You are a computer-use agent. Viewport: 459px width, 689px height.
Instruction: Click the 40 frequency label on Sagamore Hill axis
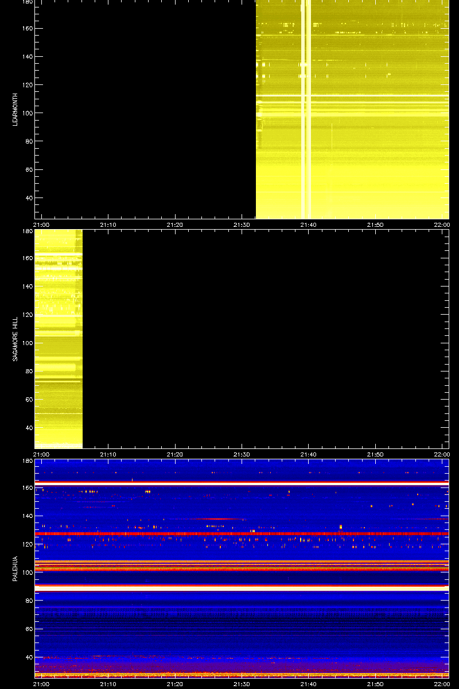[x=28, y=428]
